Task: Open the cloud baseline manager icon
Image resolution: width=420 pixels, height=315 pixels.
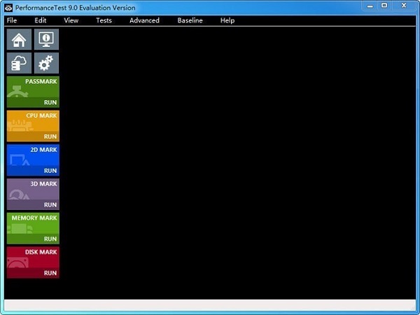Action: pyautogui.click(x=19, y=64)
